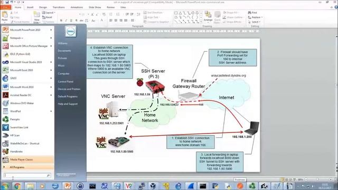The height and width of the screenshot is (190, 338).
Task: Click the Format Painter tool
Action: (20, 22)
